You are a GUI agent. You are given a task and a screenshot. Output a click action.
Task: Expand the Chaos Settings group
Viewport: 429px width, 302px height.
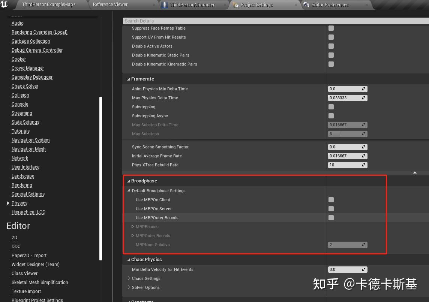pos(129,278)
